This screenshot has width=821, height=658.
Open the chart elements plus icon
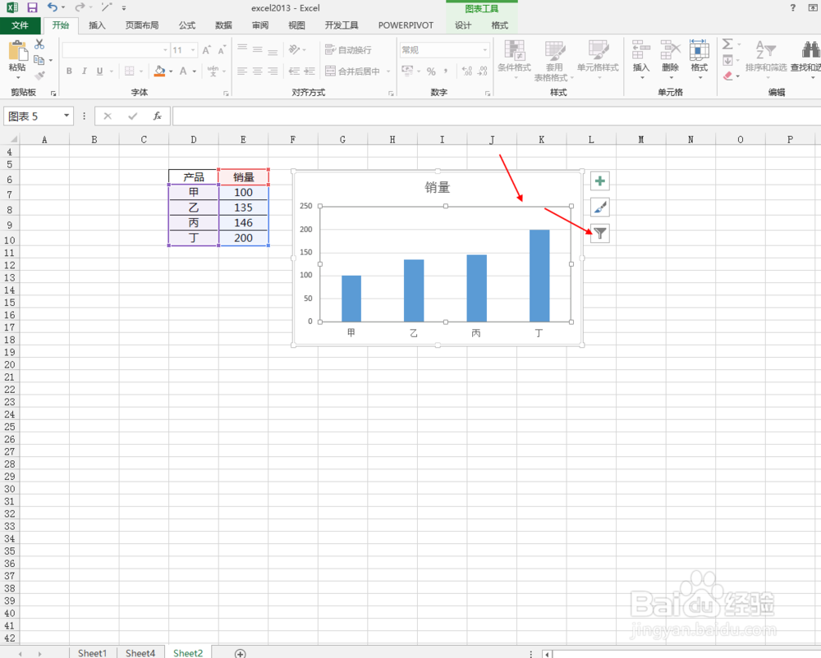[x=599, y=180]
